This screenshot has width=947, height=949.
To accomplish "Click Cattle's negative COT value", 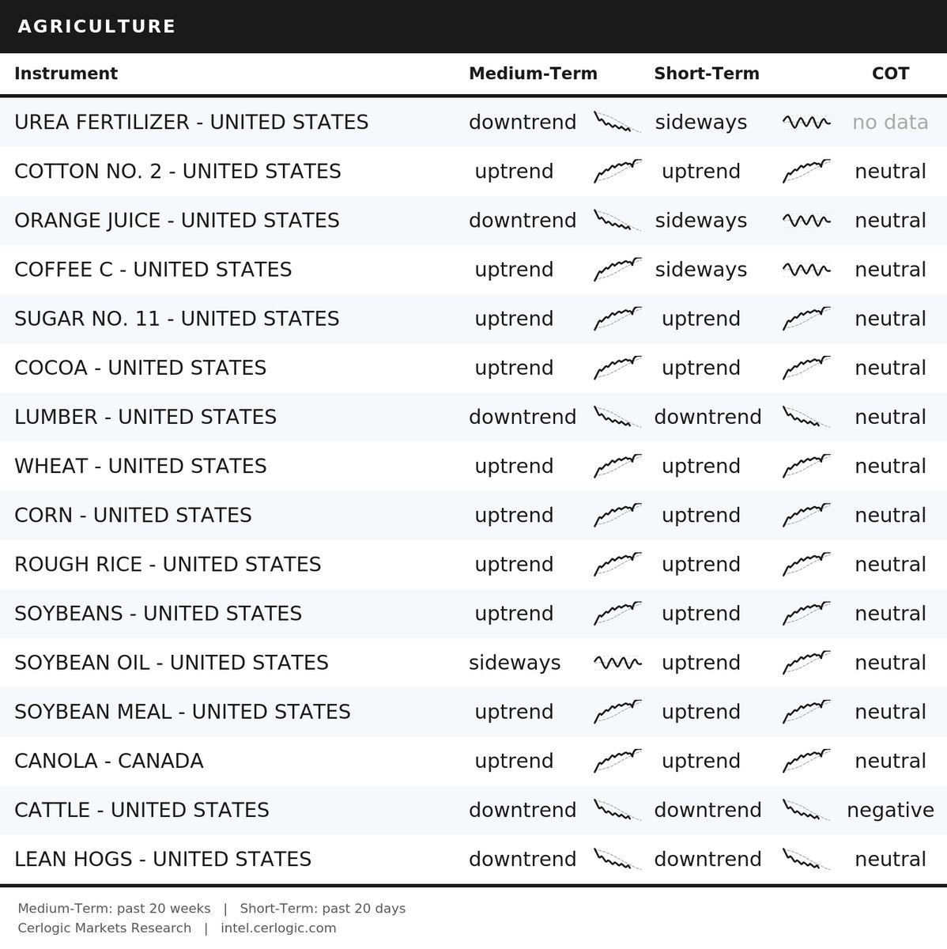I will tap(890, 810).
